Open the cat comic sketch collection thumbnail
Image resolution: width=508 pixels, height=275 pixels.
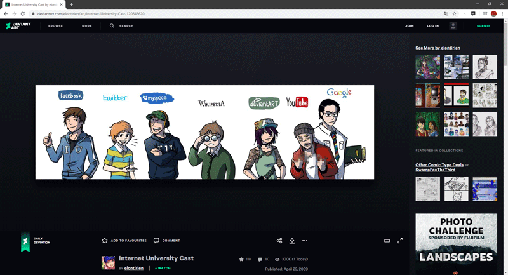point(456,189)
